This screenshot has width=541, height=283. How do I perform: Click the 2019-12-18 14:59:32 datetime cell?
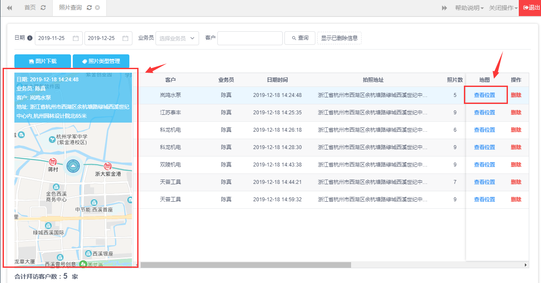point(277,199)
